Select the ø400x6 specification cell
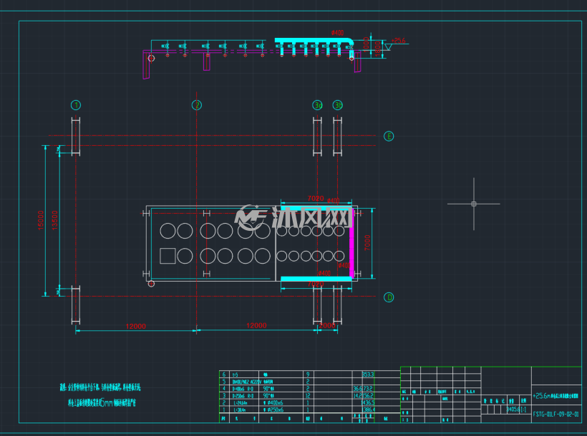The image size is (587, 436). (273, 402)
